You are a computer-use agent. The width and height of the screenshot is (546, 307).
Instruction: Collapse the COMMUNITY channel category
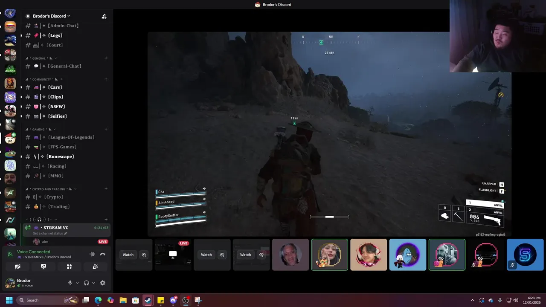click(44, 79)
